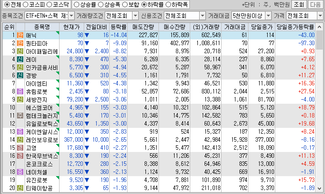The height and width of the screenshot is (194, 325).
Task: Click the 관 badge on 퀀타피아 row
Action: click(20, 43)
